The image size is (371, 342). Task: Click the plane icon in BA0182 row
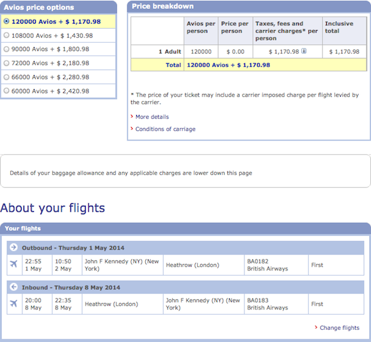tap(14, 264)
